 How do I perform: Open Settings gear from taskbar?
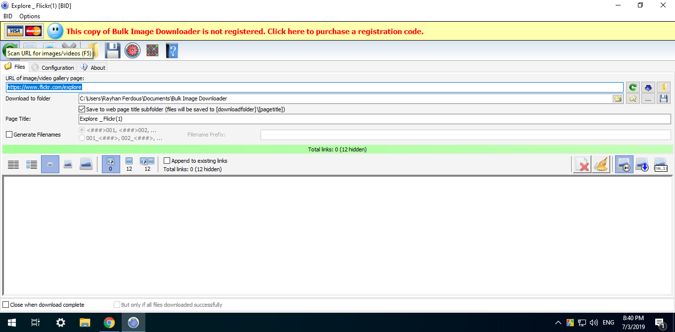(x=61, y=323)
